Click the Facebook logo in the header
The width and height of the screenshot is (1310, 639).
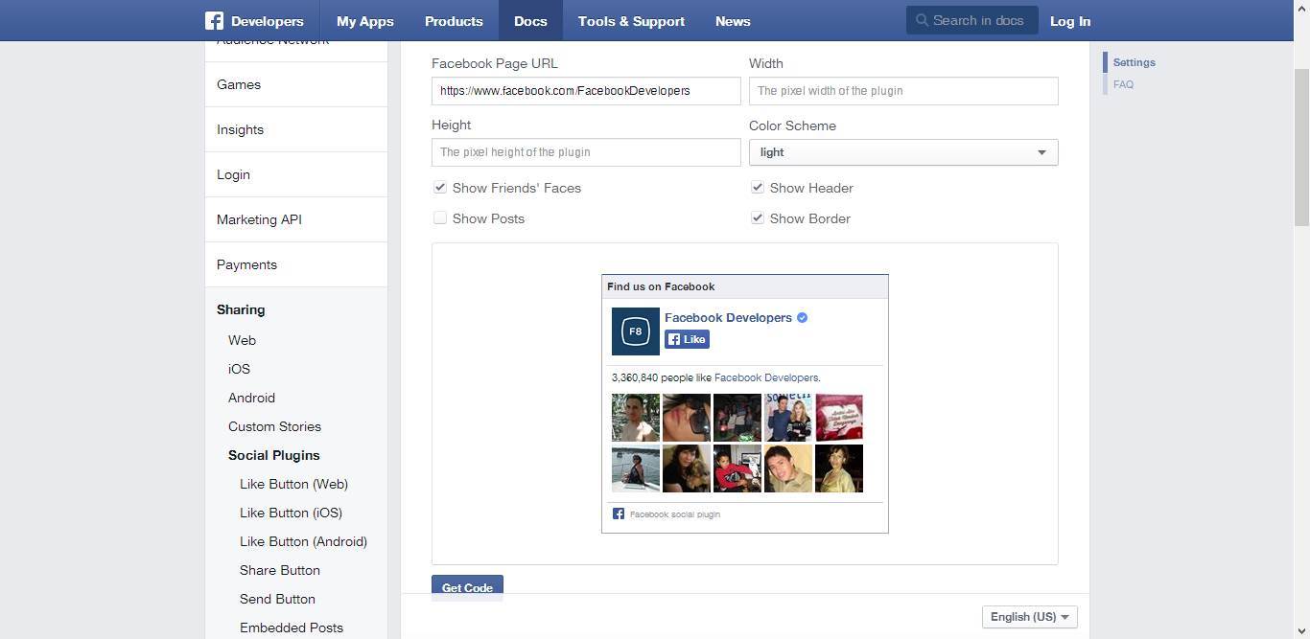pyautogui.click(x=214, y=20)
